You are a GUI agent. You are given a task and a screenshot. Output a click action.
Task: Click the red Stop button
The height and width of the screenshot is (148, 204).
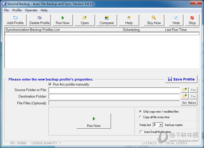pyautogui.click(x=192, y=20)
